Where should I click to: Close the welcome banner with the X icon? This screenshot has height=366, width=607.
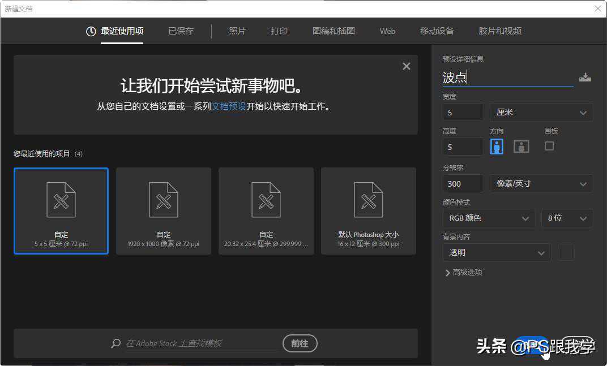pyautogui.click(x=406, y=66)
